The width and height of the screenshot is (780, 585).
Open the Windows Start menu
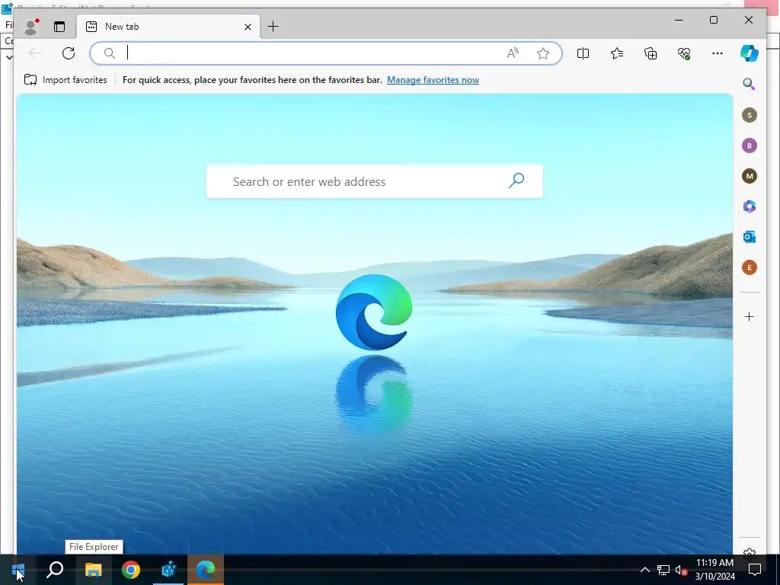coord(18,570)
